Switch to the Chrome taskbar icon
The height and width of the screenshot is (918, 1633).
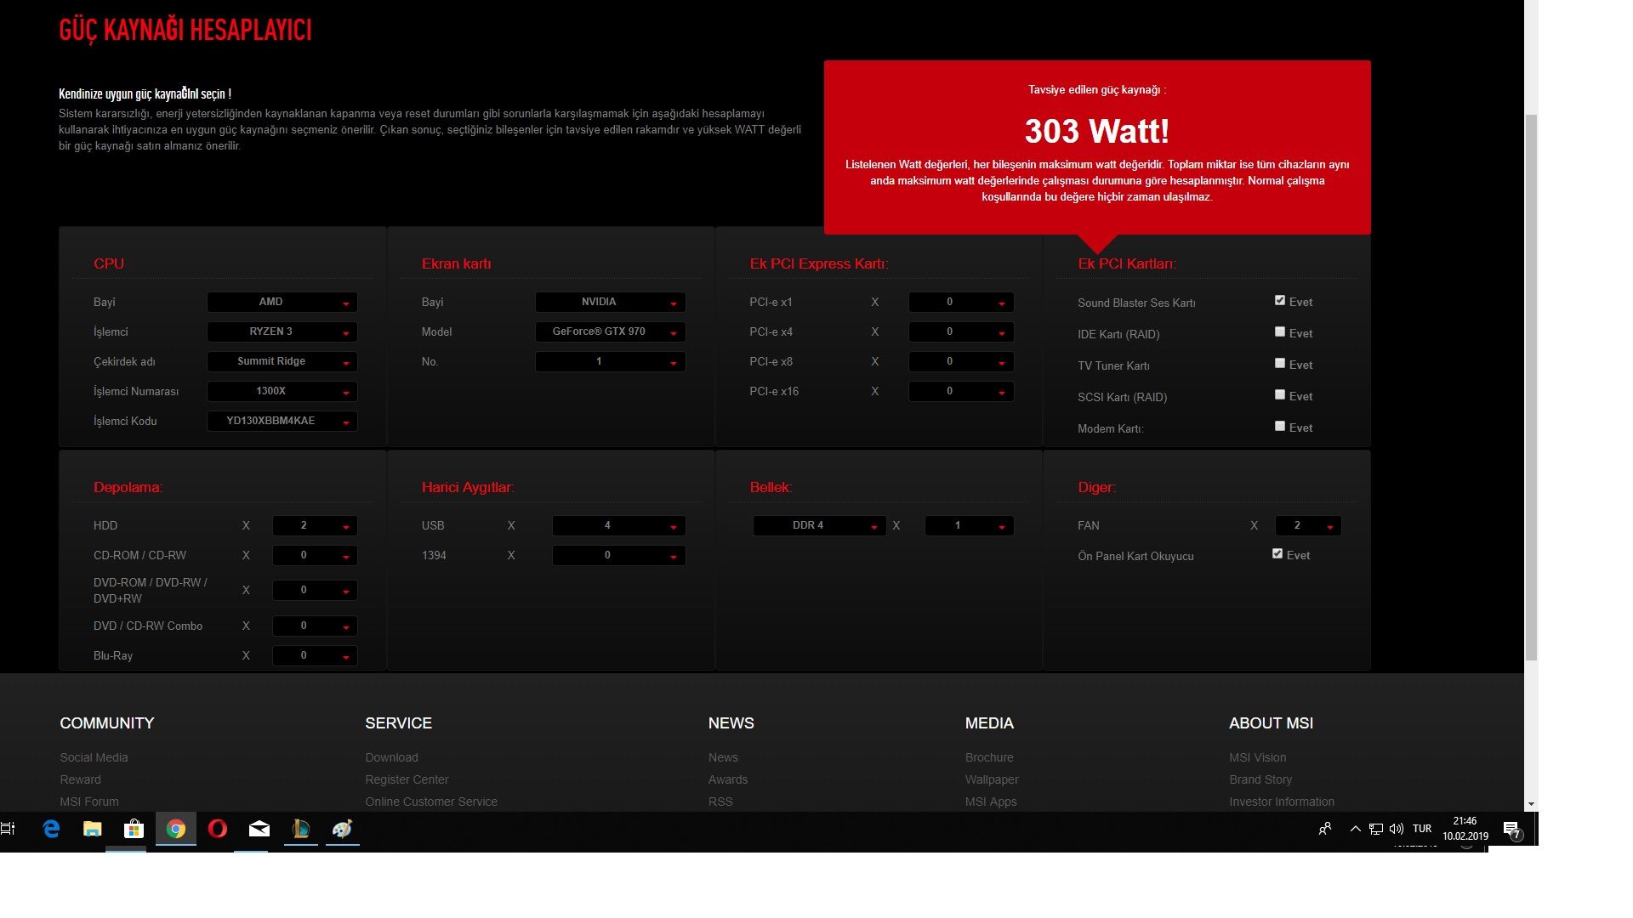[176, 829]
